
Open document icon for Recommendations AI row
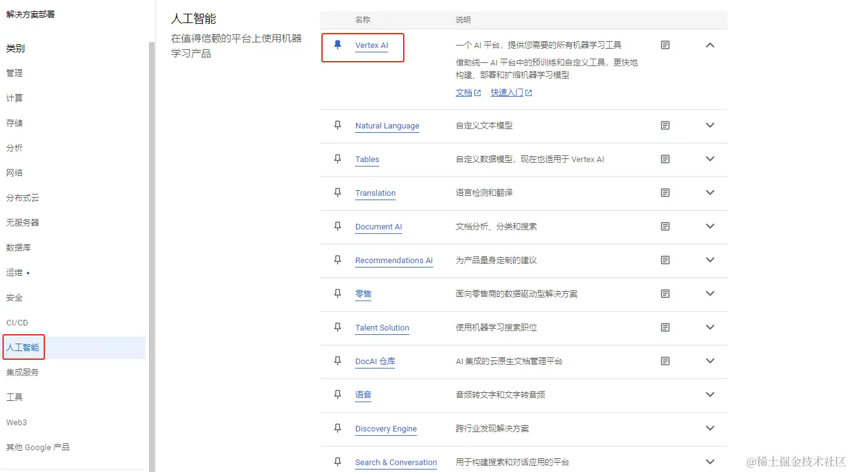[x=665, y=260]
